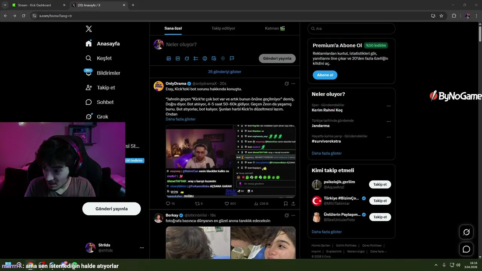Show more follow suggestions
This screenshot has height=271, width=482.
(x=326, y=232)
